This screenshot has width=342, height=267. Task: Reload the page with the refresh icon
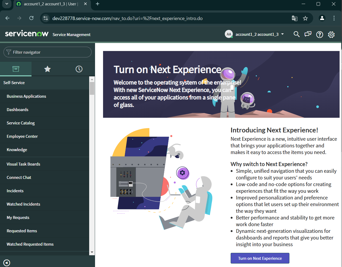(x=32, y=18)
